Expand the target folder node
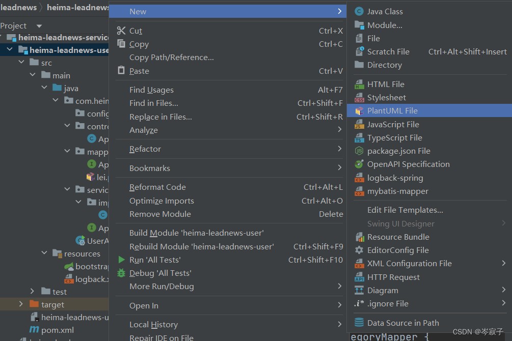Image resolution: width=512 pixels, height=341 pixels. click(21, 304)
